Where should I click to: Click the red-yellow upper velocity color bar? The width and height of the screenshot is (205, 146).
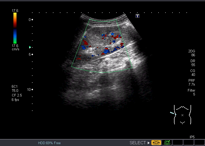tap(15, 20)
